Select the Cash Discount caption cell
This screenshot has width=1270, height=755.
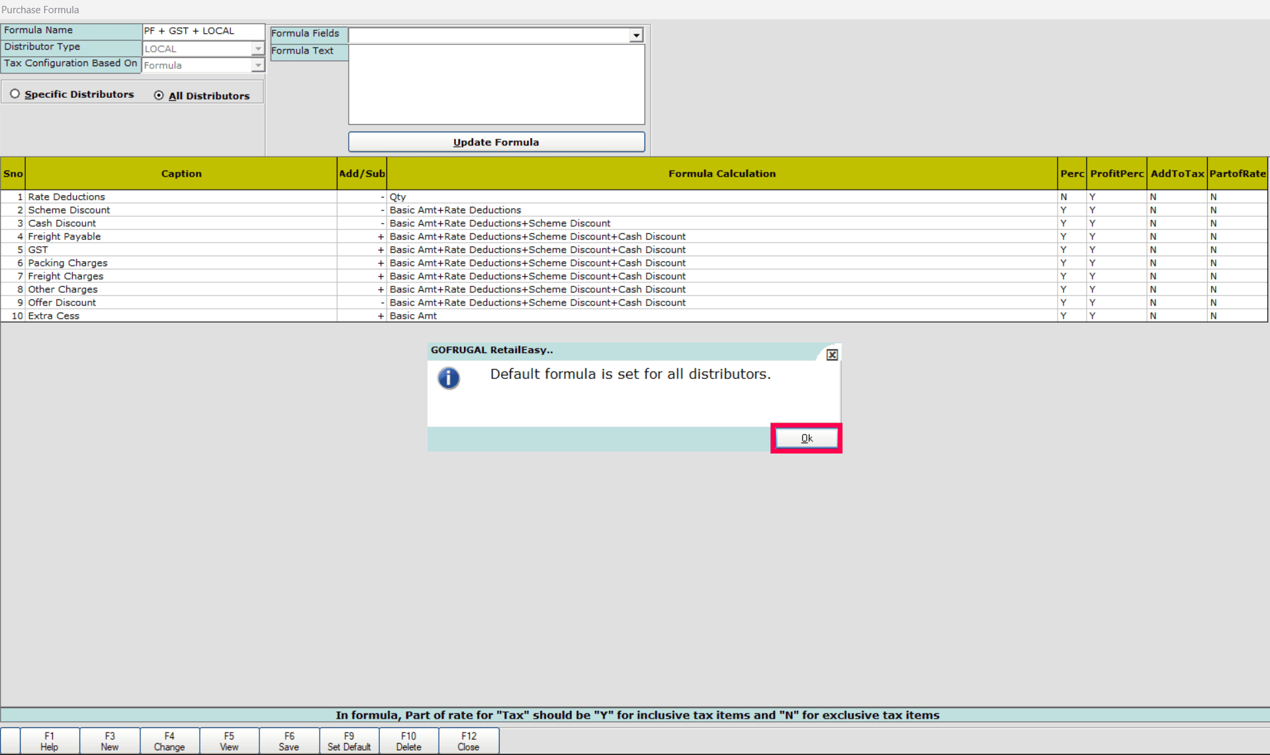[181, 223]
